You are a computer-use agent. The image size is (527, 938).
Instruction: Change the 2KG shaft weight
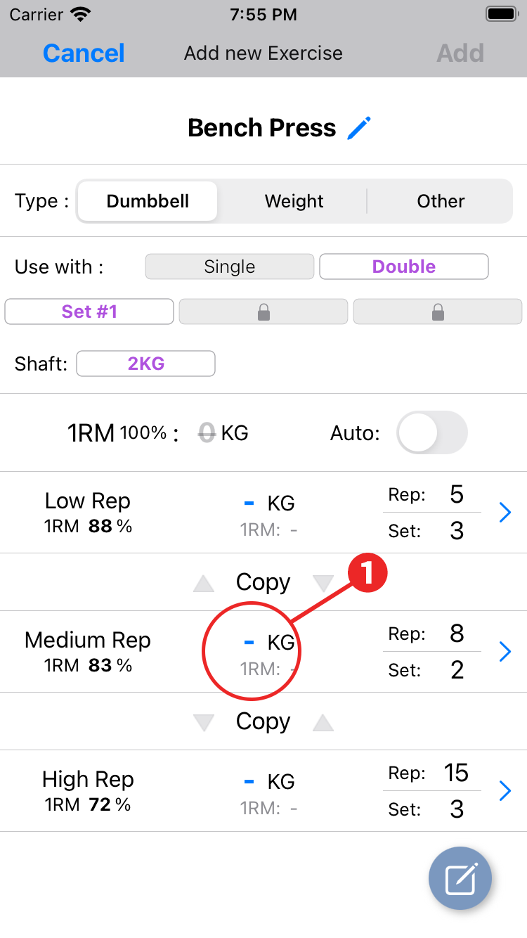pyautogui.click(x=145, y=364)
